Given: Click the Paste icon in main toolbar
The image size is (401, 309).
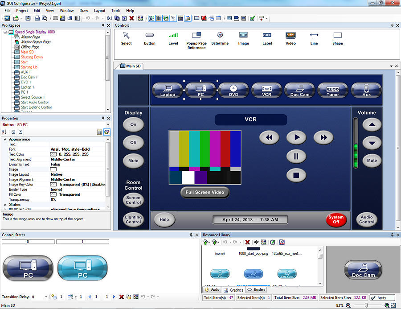Looking at the screenshot, I should [124, 18].
